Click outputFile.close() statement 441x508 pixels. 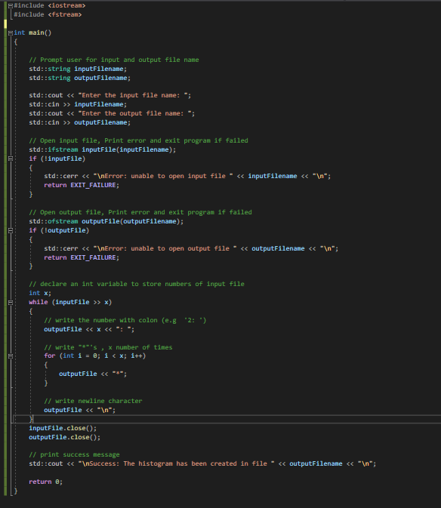click(64, 437)
